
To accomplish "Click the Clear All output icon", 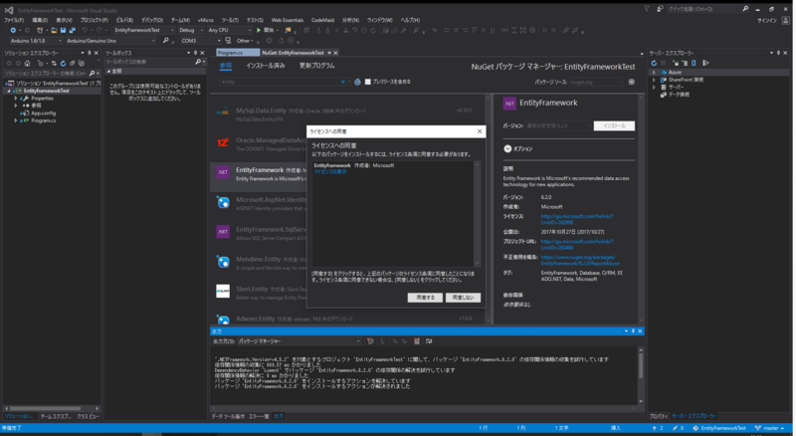I will coord(417,341).
